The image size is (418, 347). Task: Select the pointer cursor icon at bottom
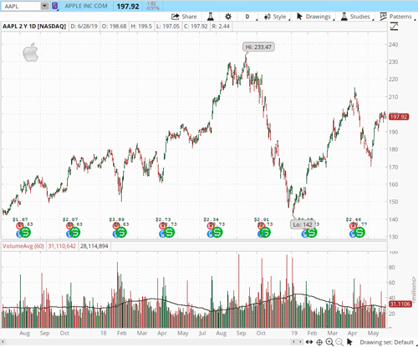[349, 342]
